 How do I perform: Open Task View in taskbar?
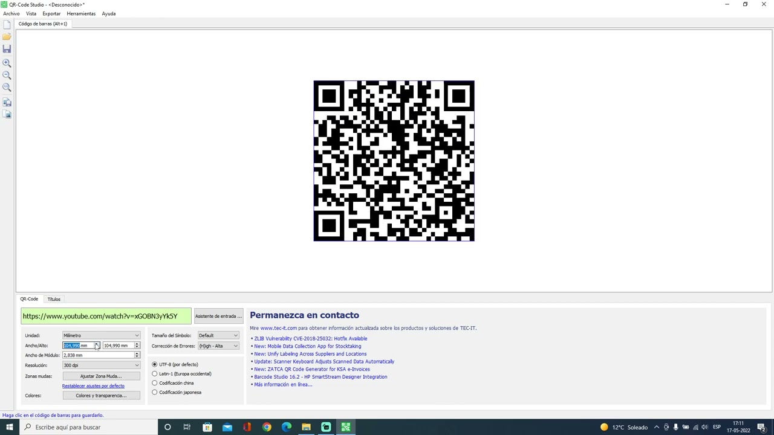click(x=187, y=427)
